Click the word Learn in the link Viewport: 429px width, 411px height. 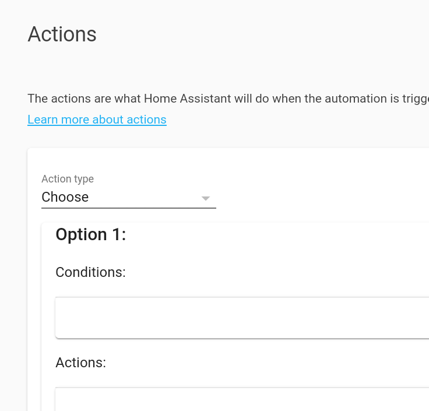(42, 120)
